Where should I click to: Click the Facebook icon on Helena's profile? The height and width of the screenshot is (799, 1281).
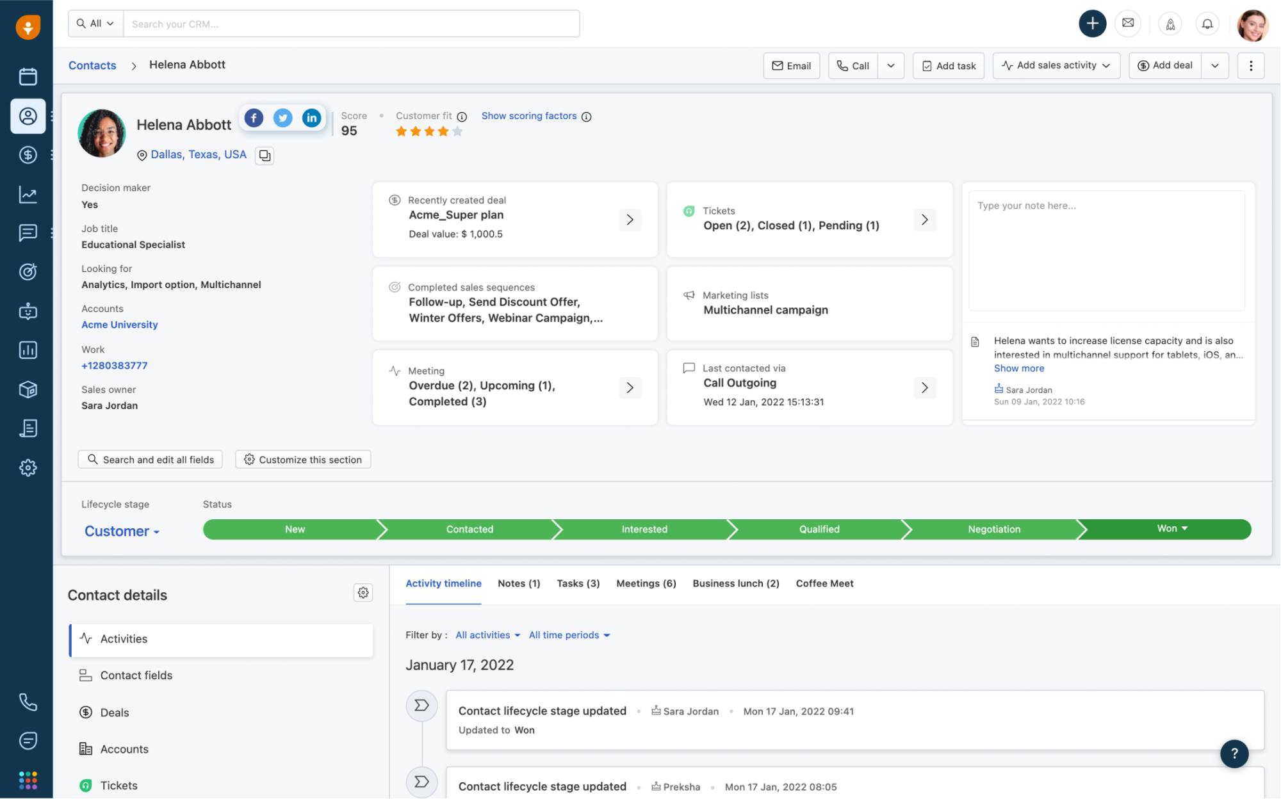point(253,118)
